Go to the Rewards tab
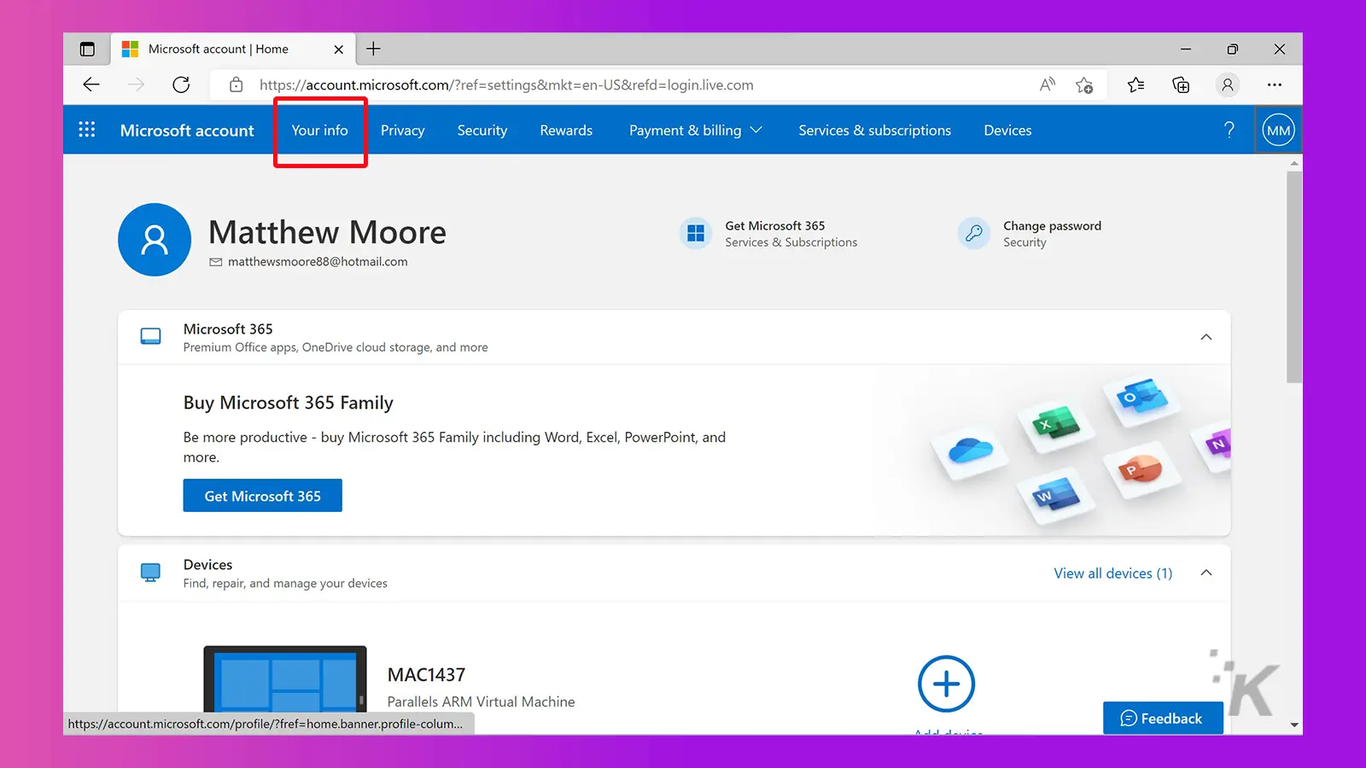Image resolution: width=1366 pixels, height=768 pixels. (566, 131)
